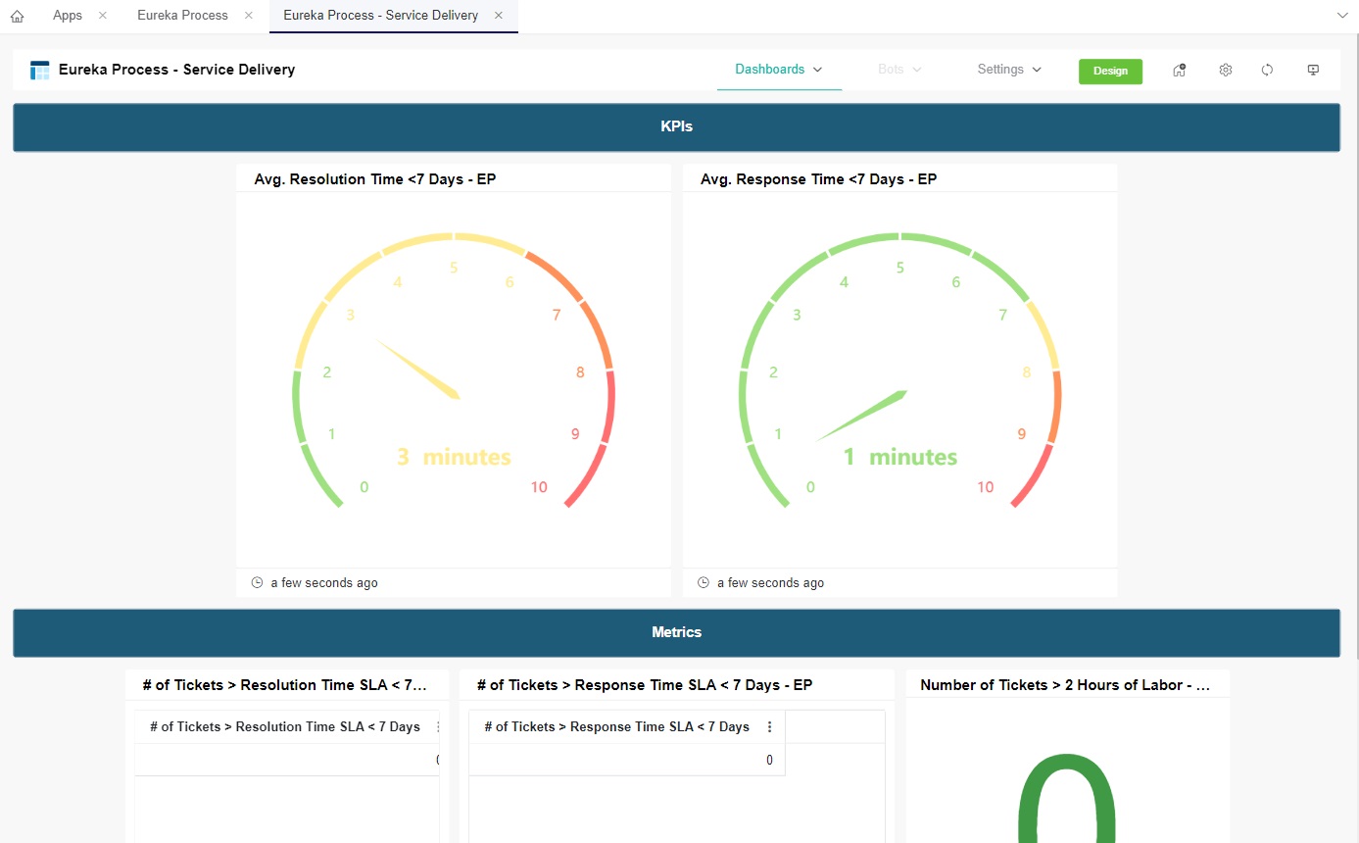Open the Bots dropdown

click(x=898, y=70)
